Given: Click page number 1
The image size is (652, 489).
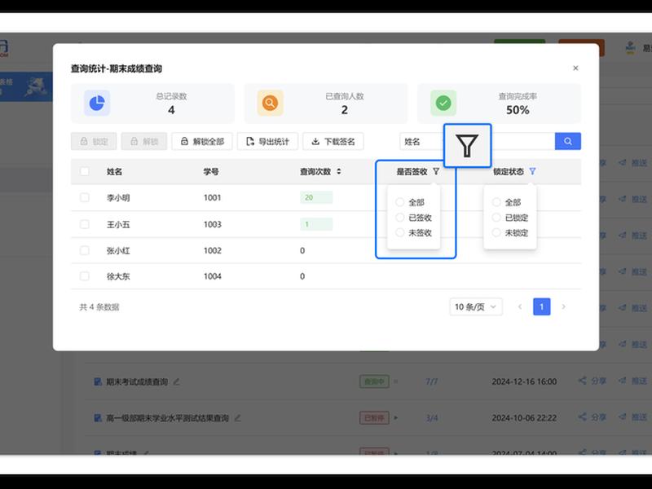Looking at the screenshot, I should pos(542,307).
